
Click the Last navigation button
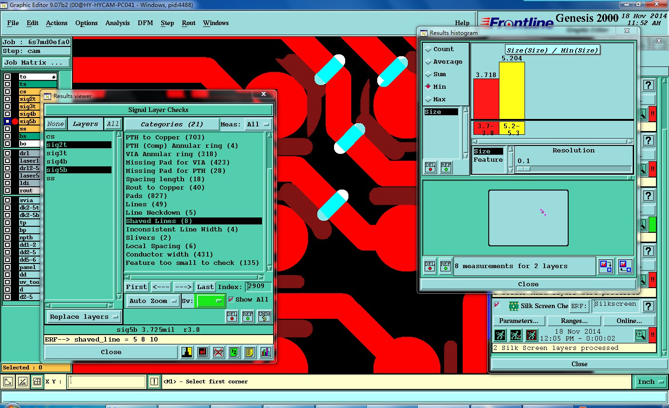(205, 287)
